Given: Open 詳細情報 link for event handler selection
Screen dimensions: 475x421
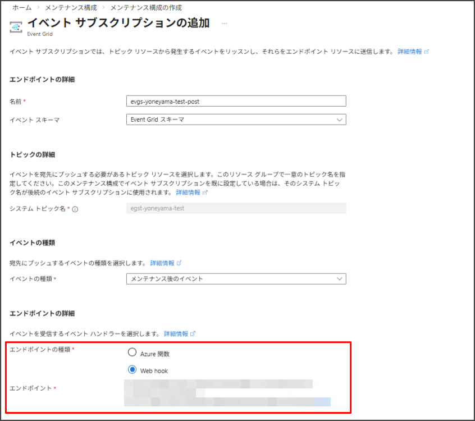Looking at the screenshot, I should click(x=176, y=333).
